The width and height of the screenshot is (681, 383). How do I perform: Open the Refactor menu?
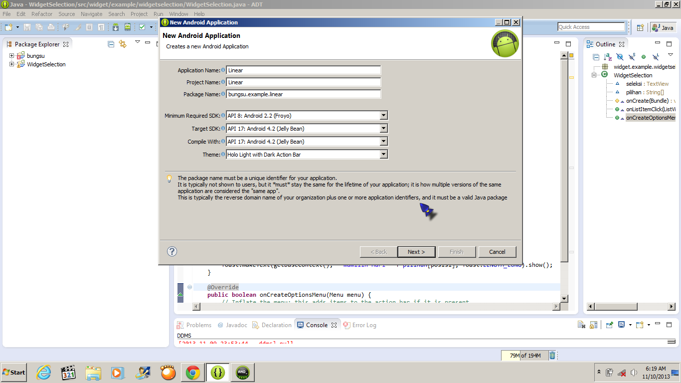tap(42, 14)
